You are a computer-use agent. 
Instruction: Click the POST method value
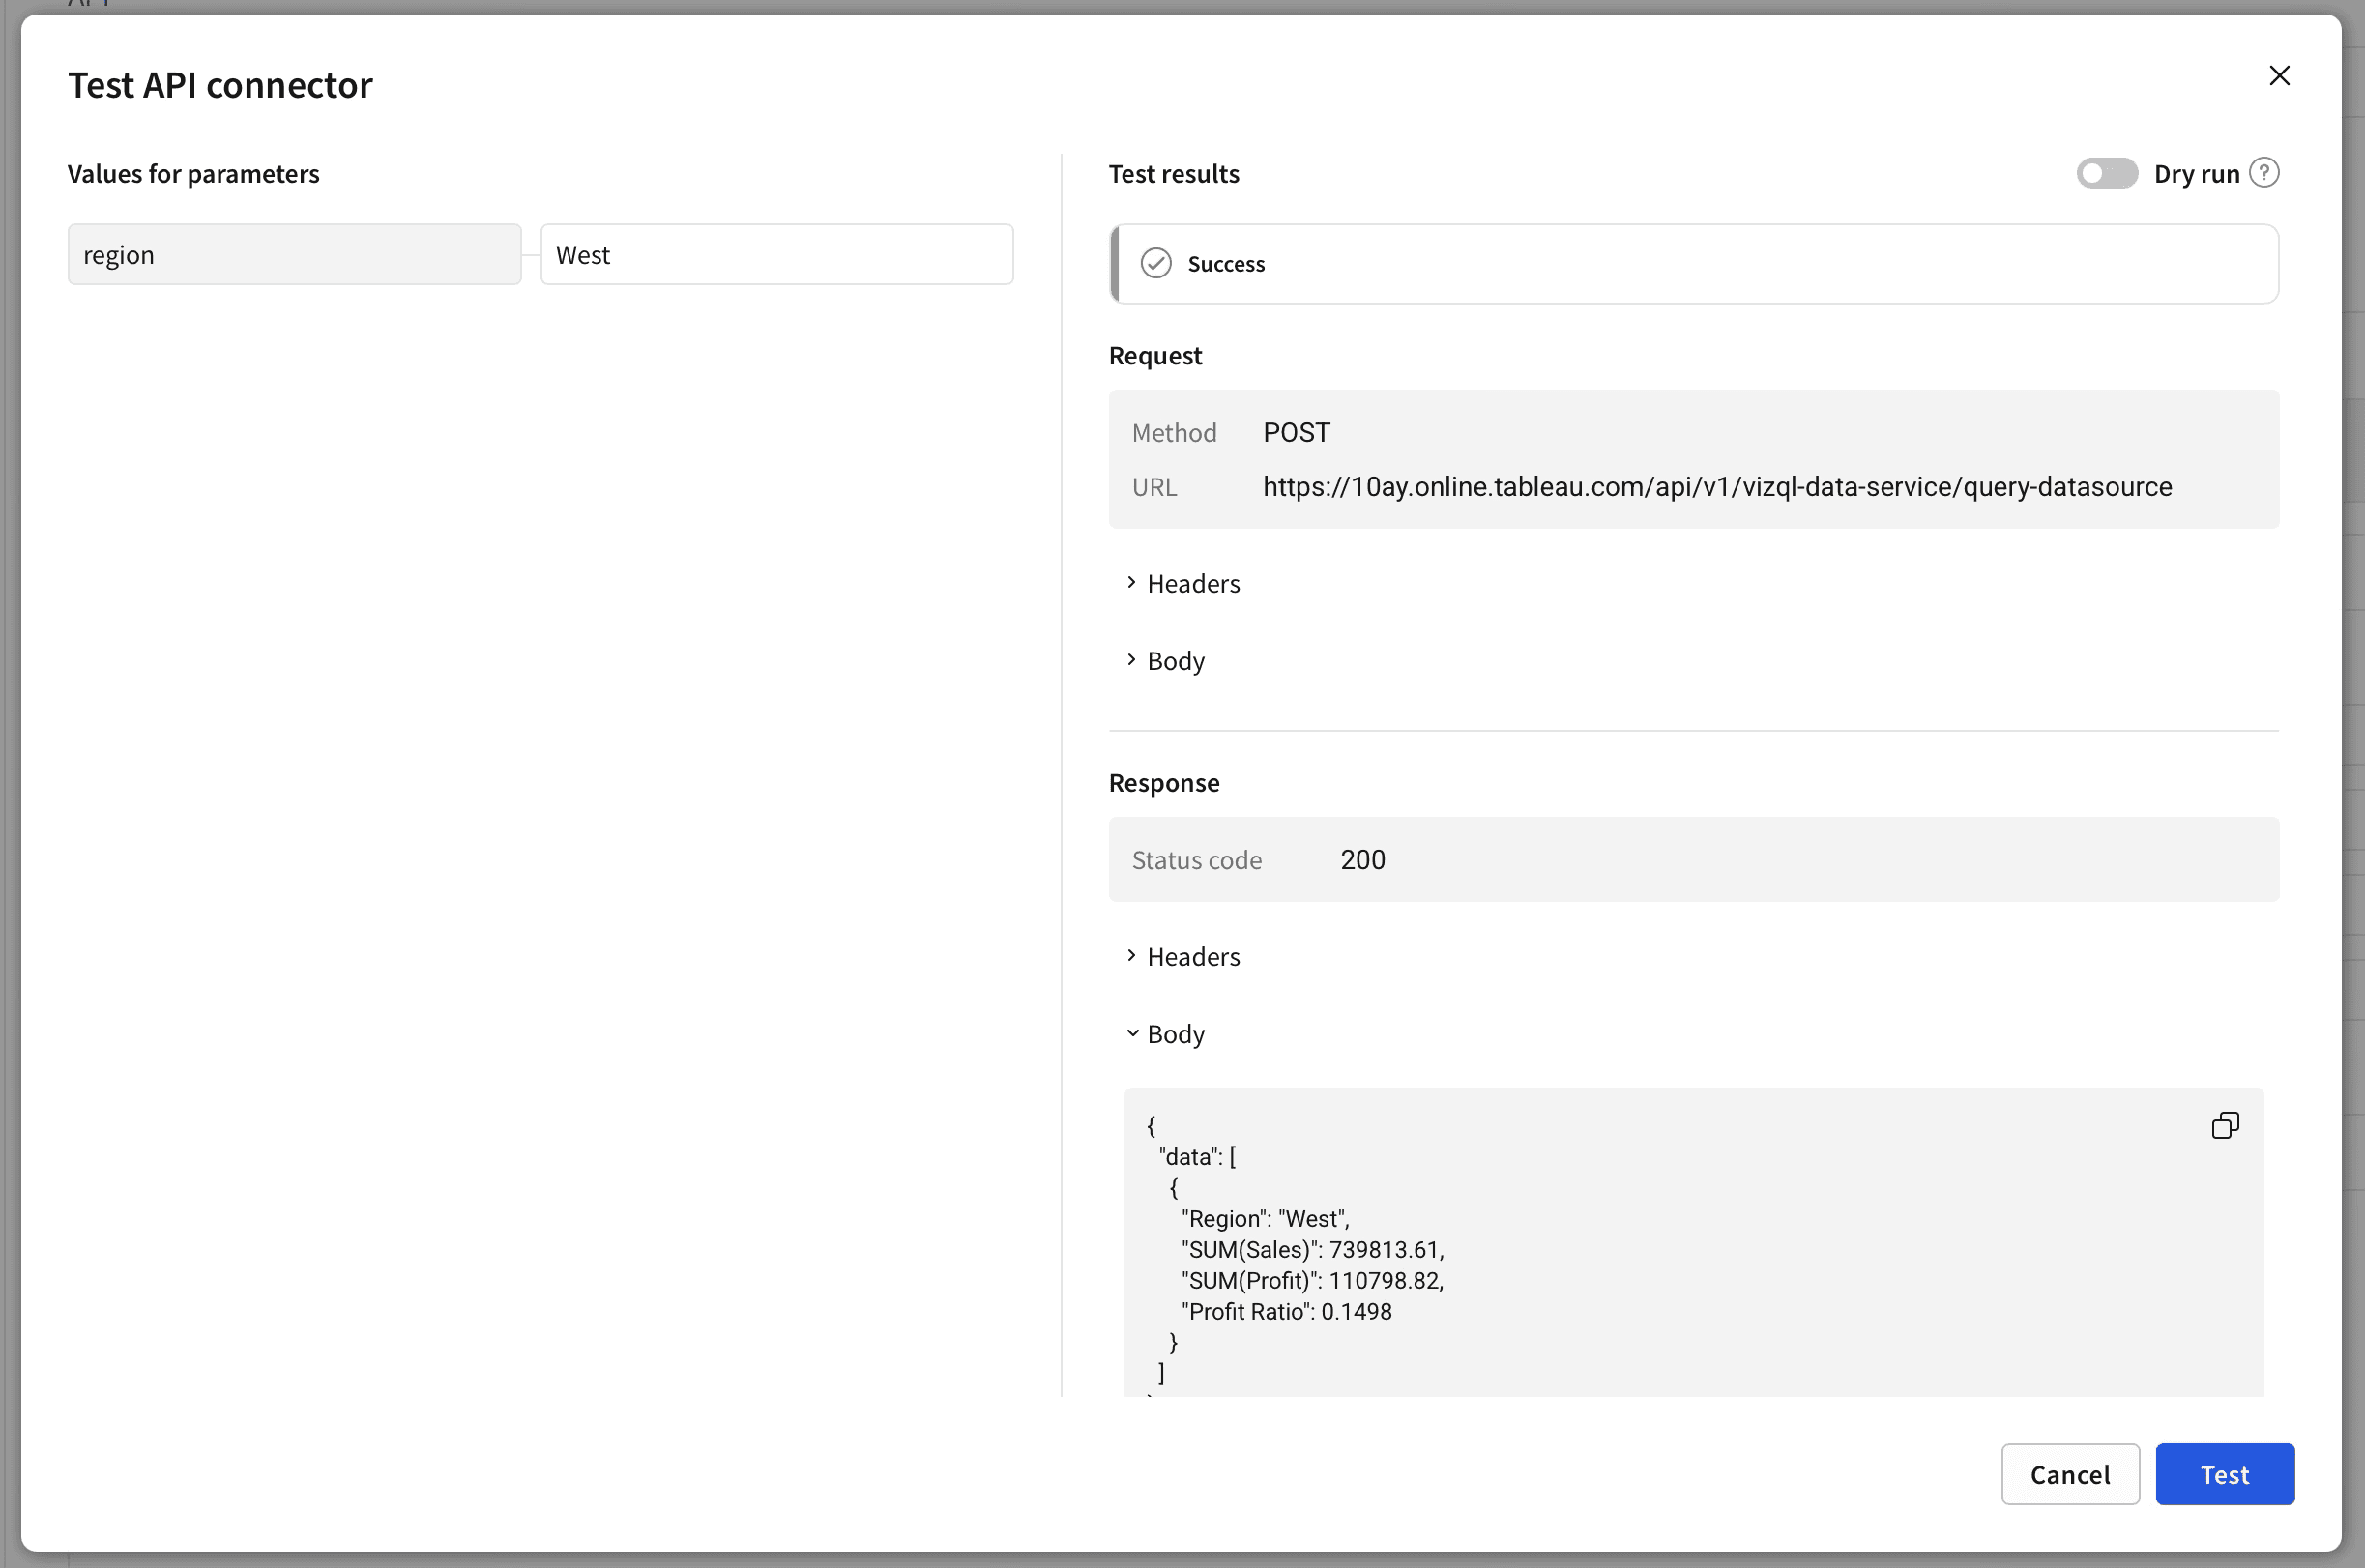1296,432
